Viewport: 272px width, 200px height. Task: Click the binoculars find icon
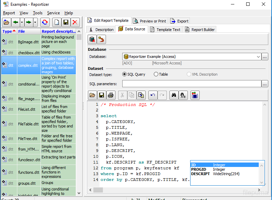coord(173,95)
